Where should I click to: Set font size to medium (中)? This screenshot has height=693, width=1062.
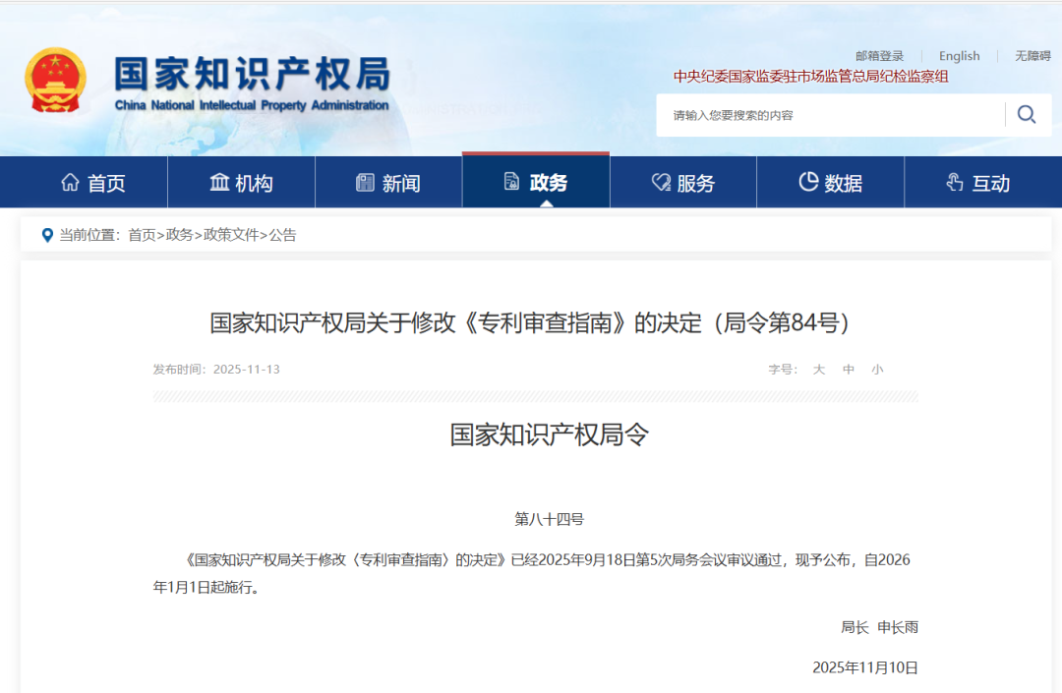849,370
